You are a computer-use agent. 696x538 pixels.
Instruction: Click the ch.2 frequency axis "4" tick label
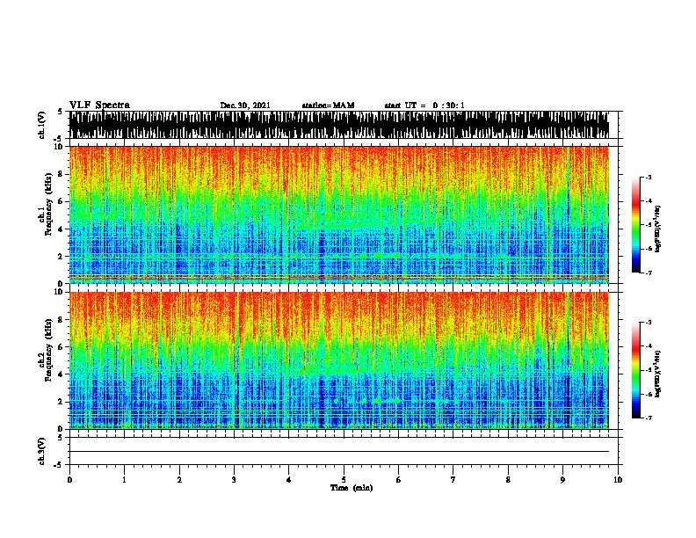61,374
